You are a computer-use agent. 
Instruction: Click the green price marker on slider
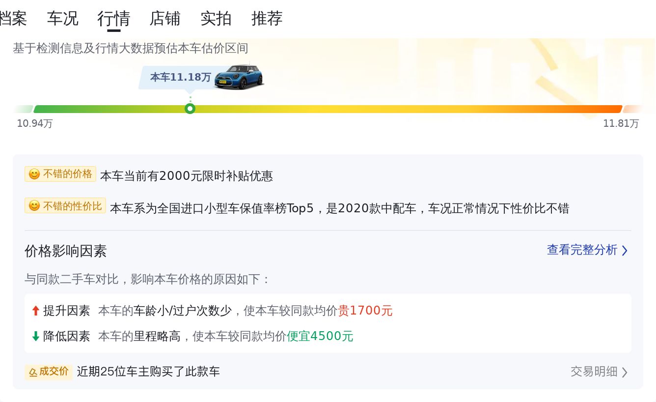190,109
